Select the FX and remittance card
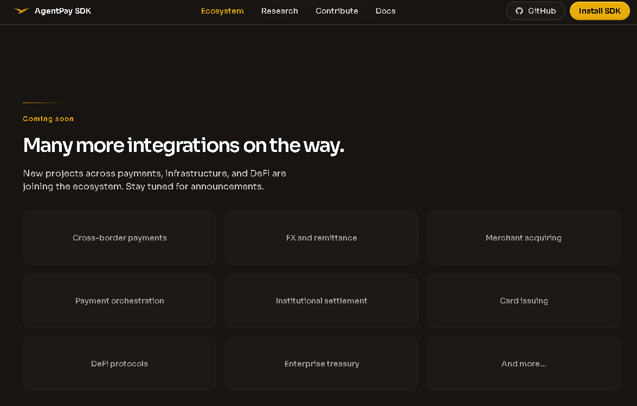This screenshot has height=406, width=637. pyautogui.click(x=321, y=238)
